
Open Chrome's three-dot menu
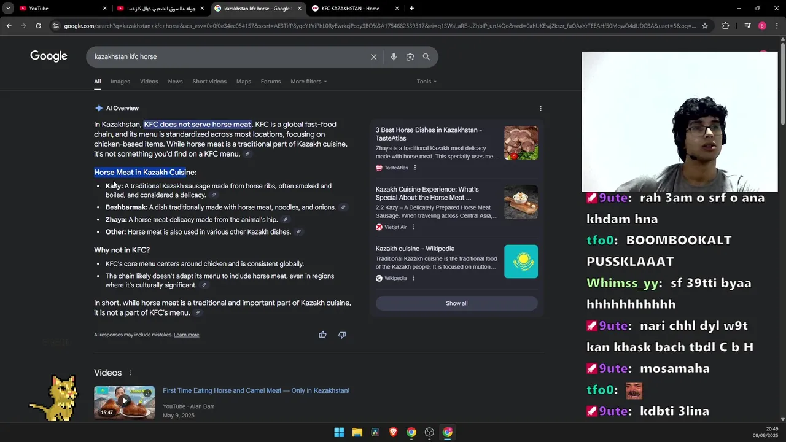(777, 26)
